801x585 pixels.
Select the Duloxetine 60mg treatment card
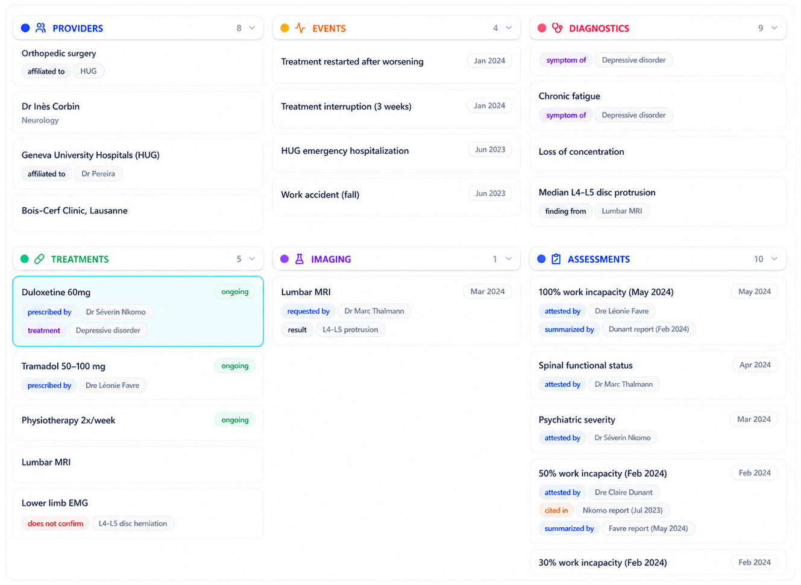138,311
